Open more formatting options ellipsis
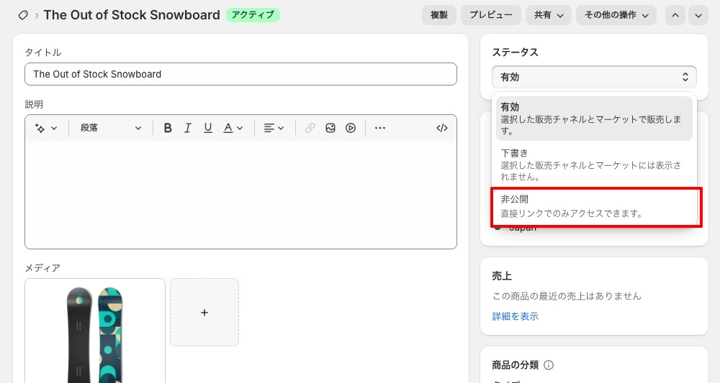The image size is (720, 383). [x=379, y=128]
